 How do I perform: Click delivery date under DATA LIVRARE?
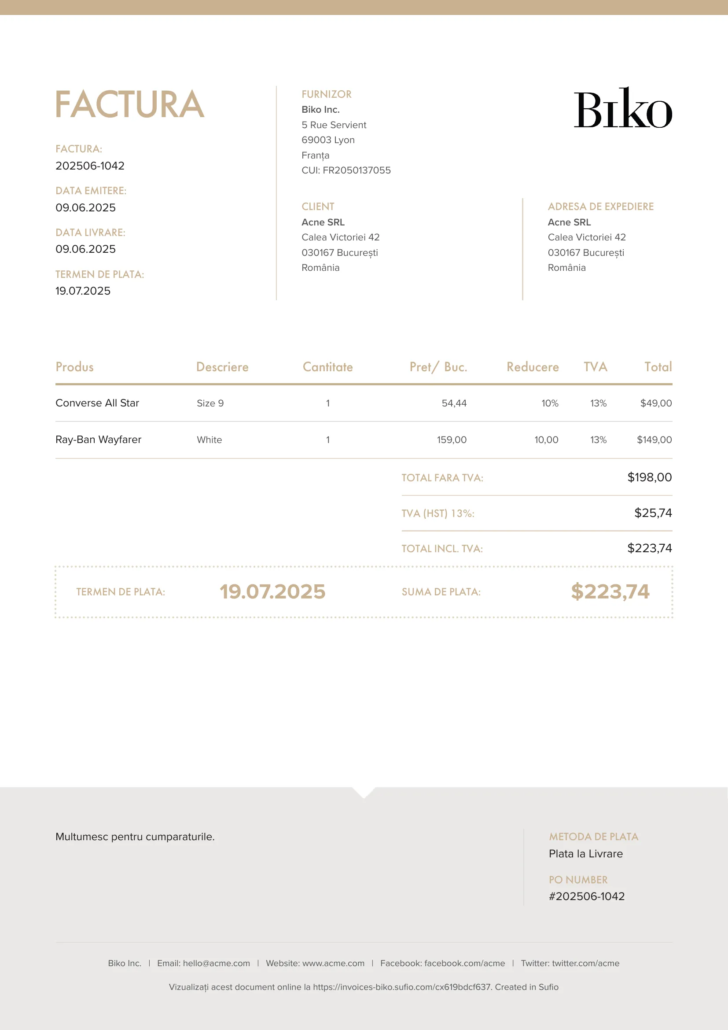86,249
